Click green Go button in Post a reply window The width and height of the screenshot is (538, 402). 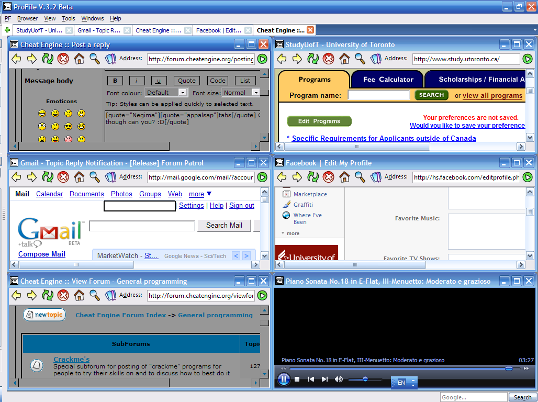coord(262,59)
